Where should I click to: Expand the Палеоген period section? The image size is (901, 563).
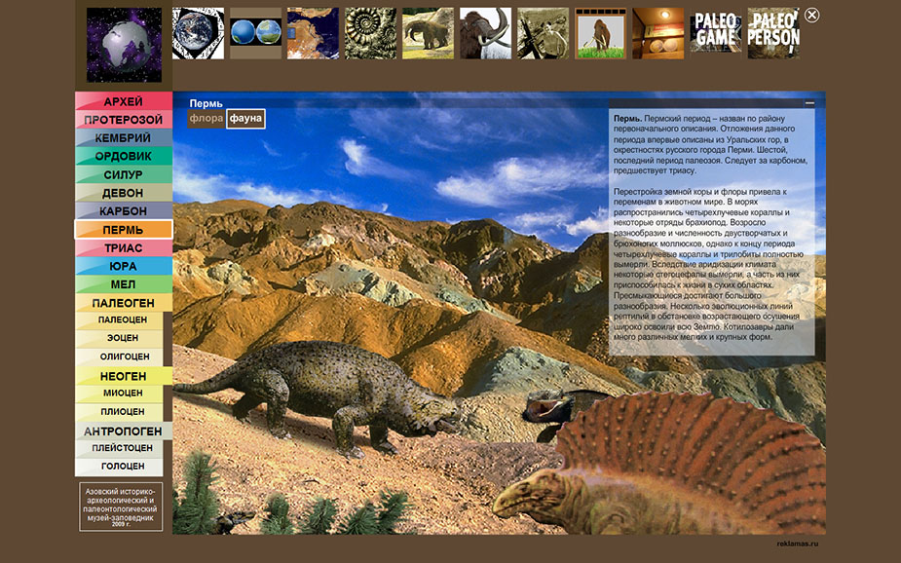point(124,303)
